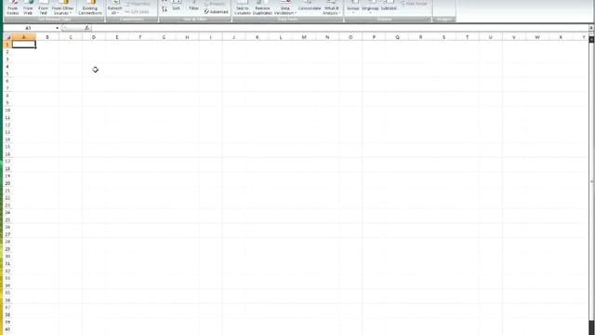This screenshot has width=595, height=335.
Task: Choose the From Text import button
Action: (44, 8)
